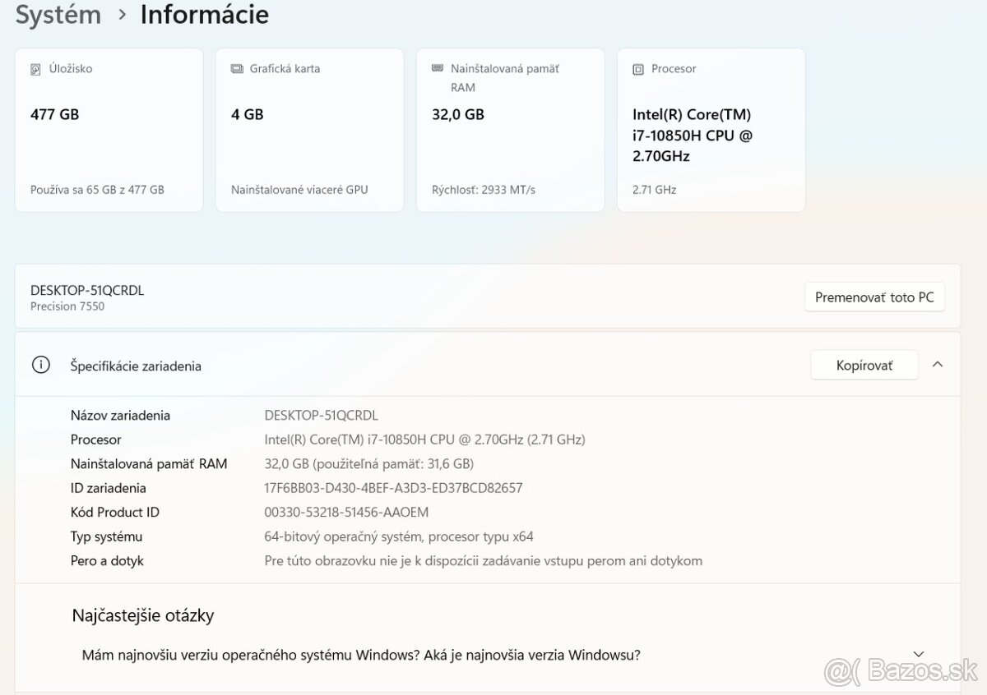Click the storage icon on the Úložisko card
The width and height of the screenshot is (987, 695).
34,69
